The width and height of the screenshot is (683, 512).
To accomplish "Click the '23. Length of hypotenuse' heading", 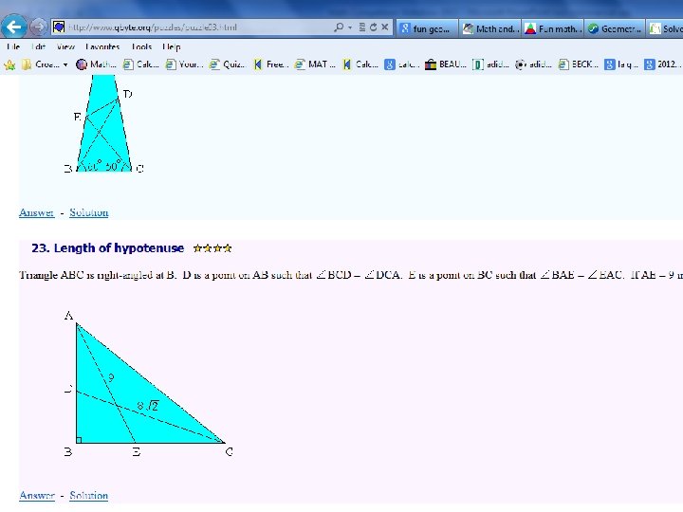I will (x=107, y=248).
